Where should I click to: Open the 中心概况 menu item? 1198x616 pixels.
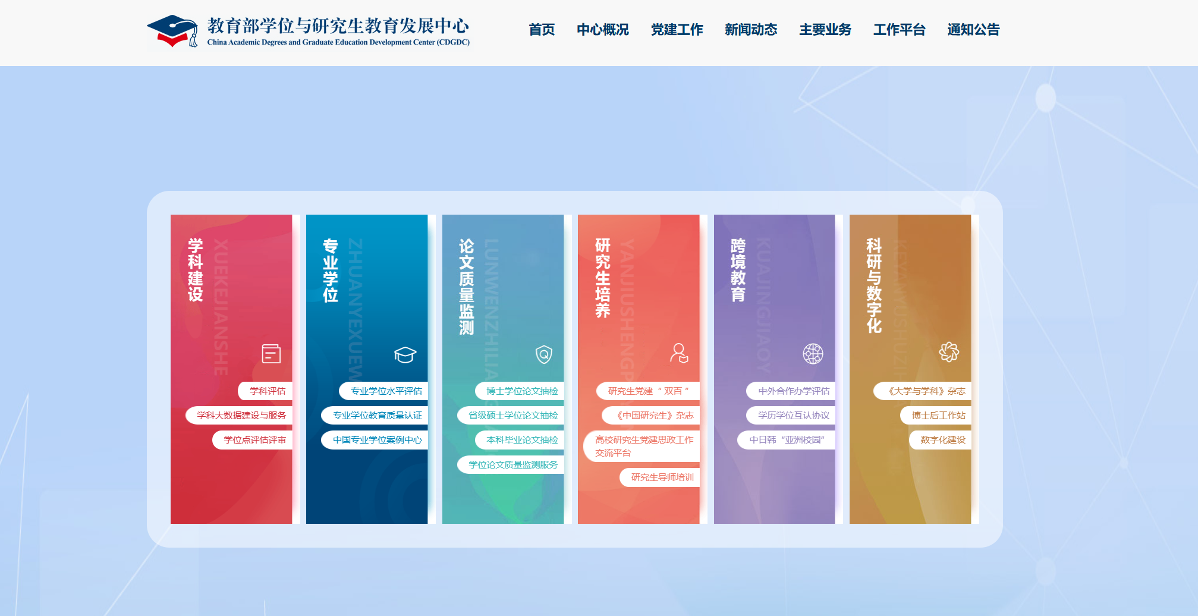coord(603,30)
